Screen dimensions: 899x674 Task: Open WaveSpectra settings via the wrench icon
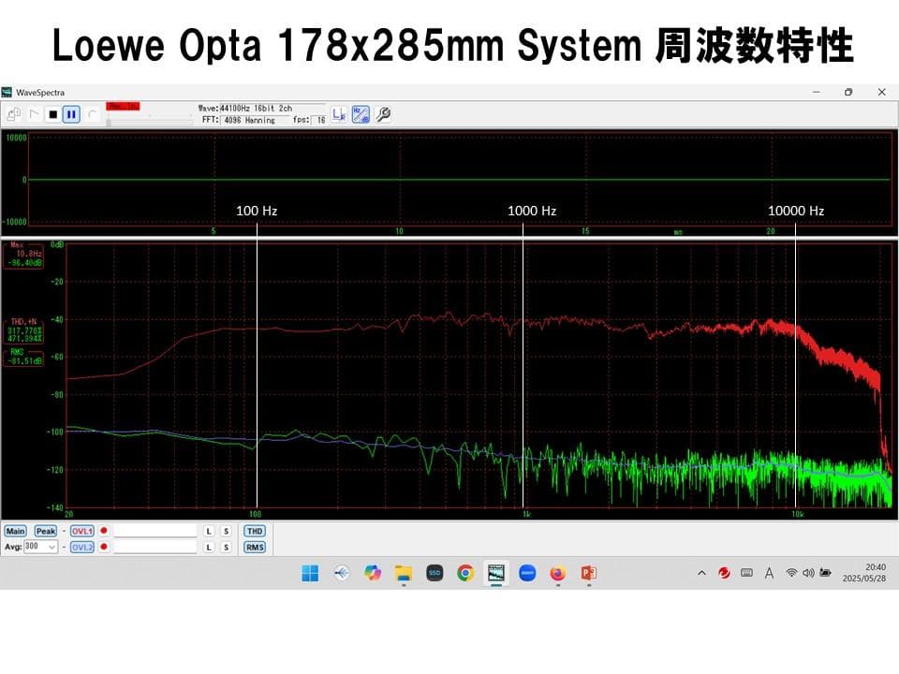pyautogui.click(x=383, y=114)
